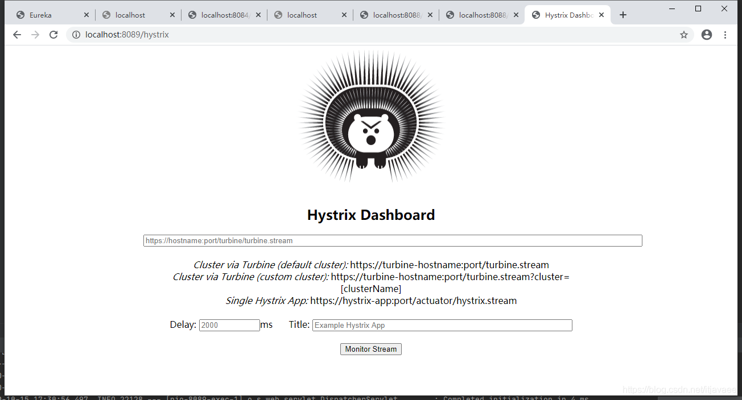Viewport: 742px width, 400px height.
Task: Switch to the localhost:8084 tab
Action: click(x=224, y=15)
